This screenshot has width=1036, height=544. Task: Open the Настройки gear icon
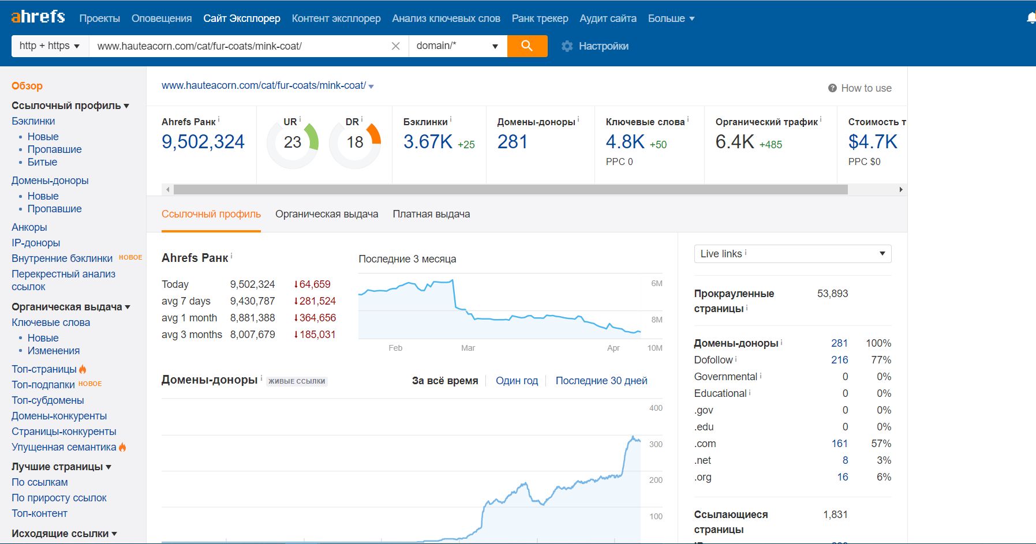point(567,46)
